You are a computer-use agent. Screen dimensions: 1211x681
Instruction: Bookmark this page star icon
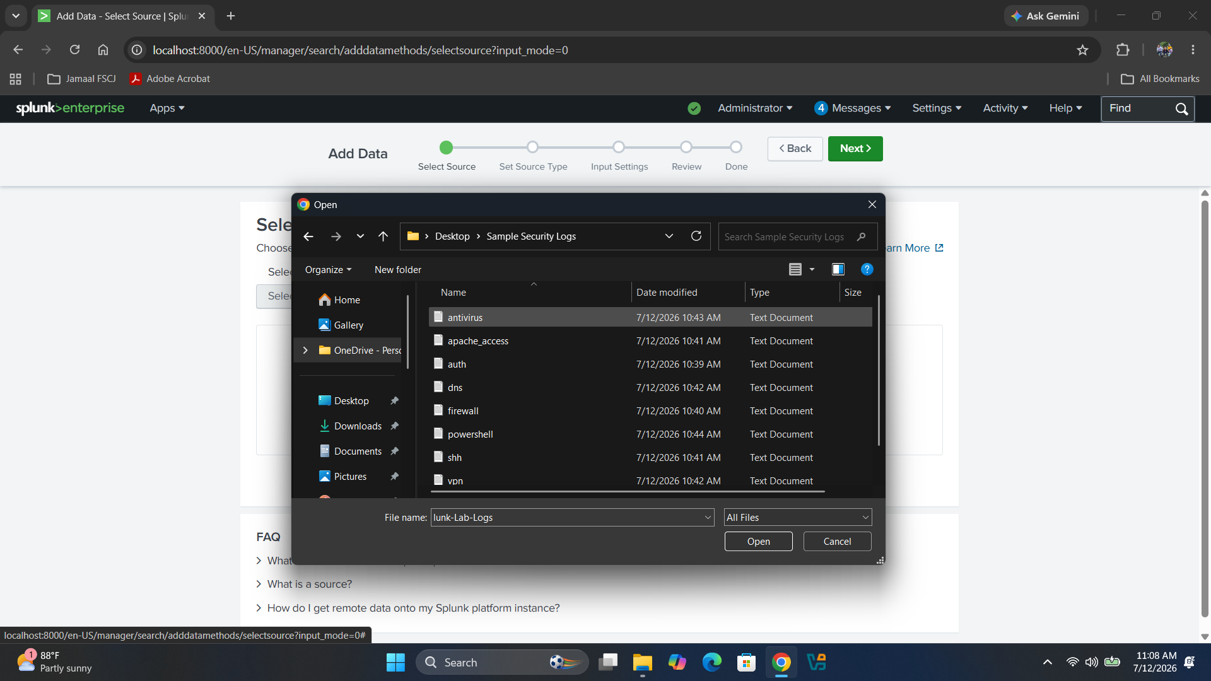(1082, 50)
